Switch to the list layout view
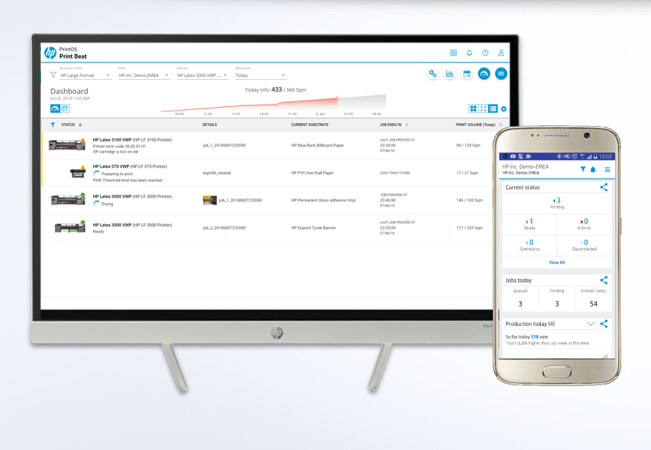The width and height of the screenshot is (651, 450). (493, 108)
